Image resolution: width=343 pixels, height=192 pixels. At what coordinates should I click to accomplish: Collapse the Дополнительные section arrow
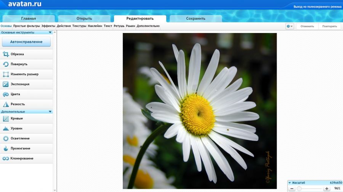(x=50, y=112)
